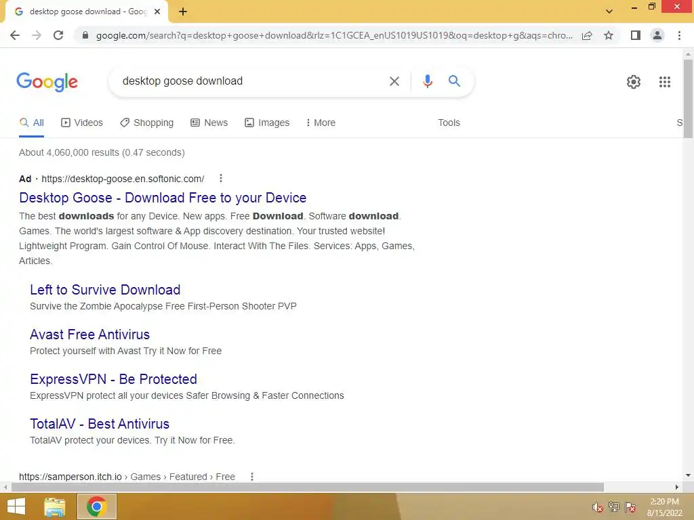Image resolution: width=694 pixels, height=520 pixels.
Task: Open Google quick settings gear
Action: pos(634,82)
